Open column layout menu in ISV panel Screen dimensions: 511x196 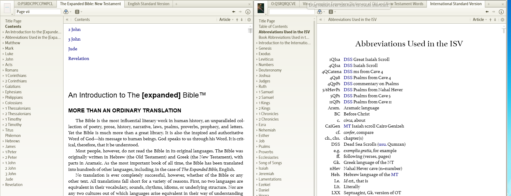[x=332, y=12]
